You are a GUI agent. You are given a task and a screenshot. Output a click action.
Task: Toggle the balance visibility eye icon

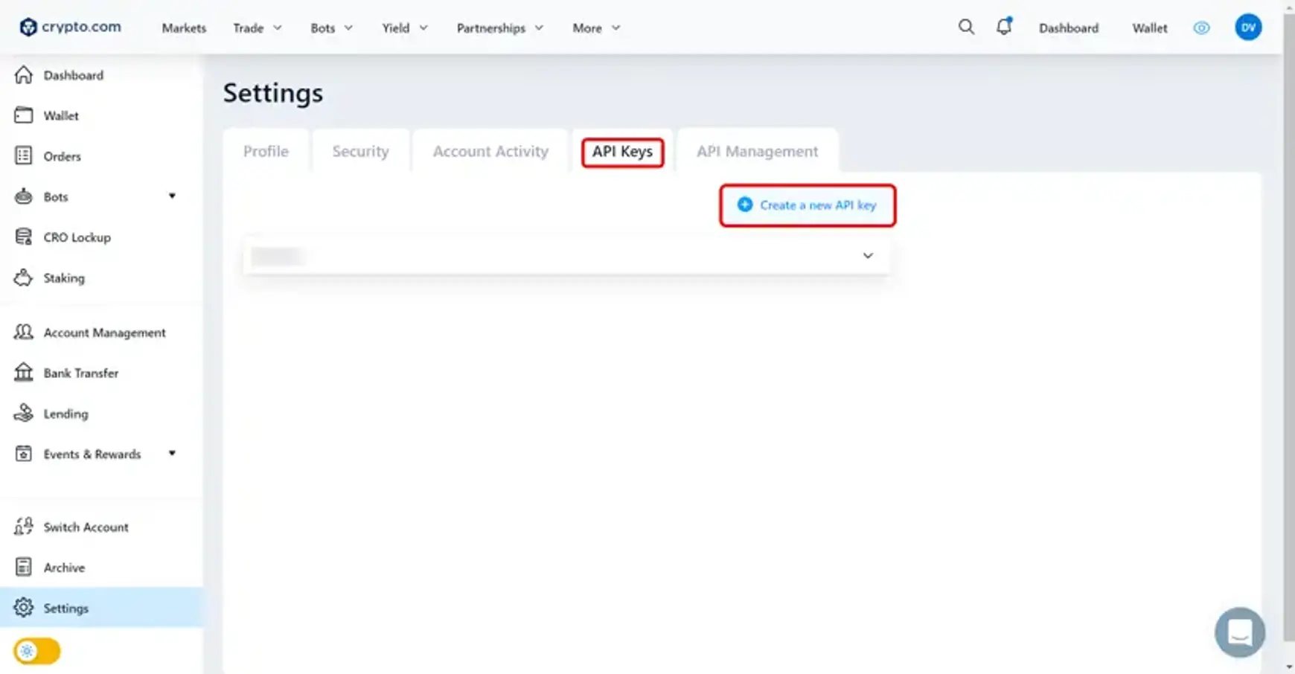coord(1201,28)
